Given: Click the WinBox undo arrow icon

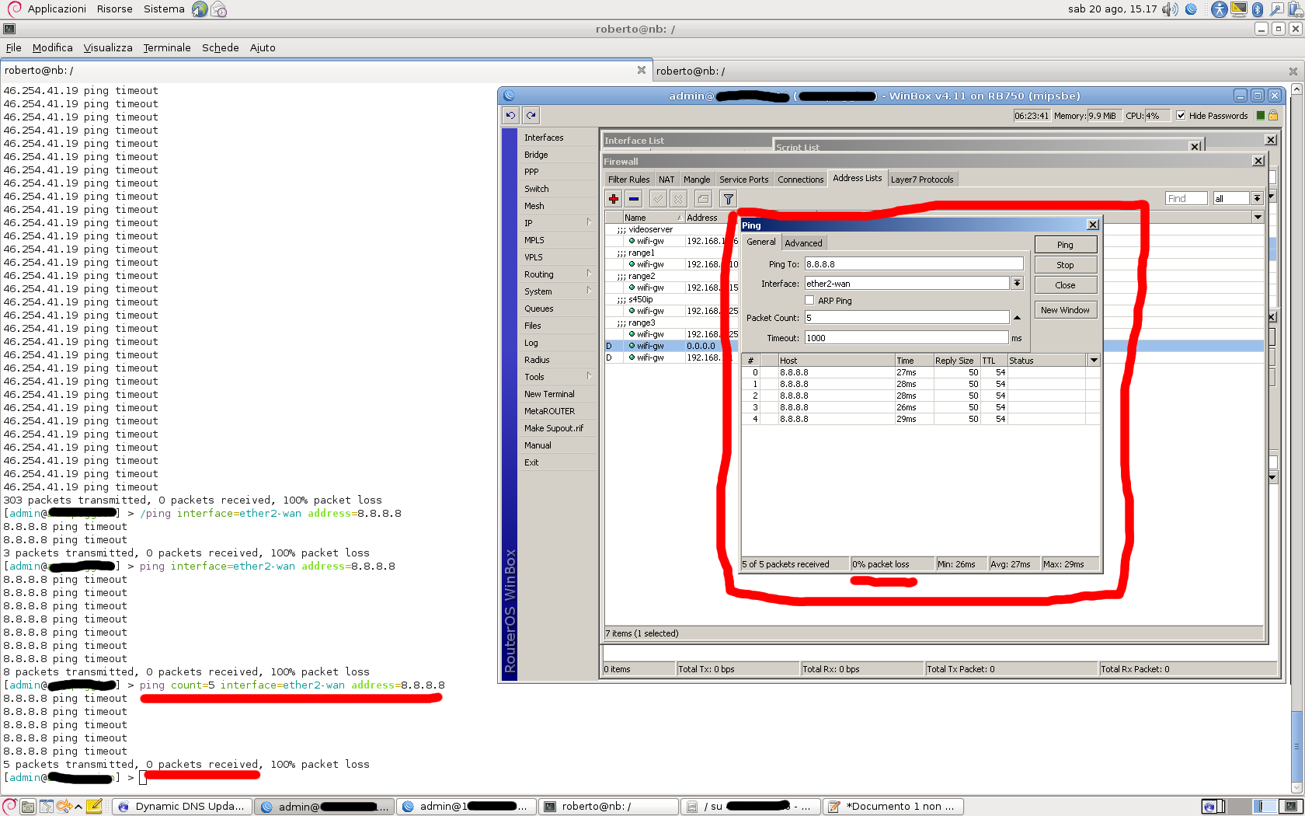Looking at the screenshot, I should click(x=510, y=116).
